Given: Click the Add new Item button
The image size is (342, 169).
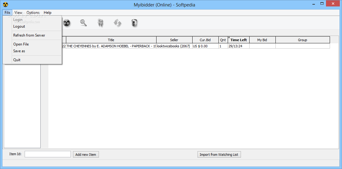Looking at the screenshot, I should coord(86,155).
